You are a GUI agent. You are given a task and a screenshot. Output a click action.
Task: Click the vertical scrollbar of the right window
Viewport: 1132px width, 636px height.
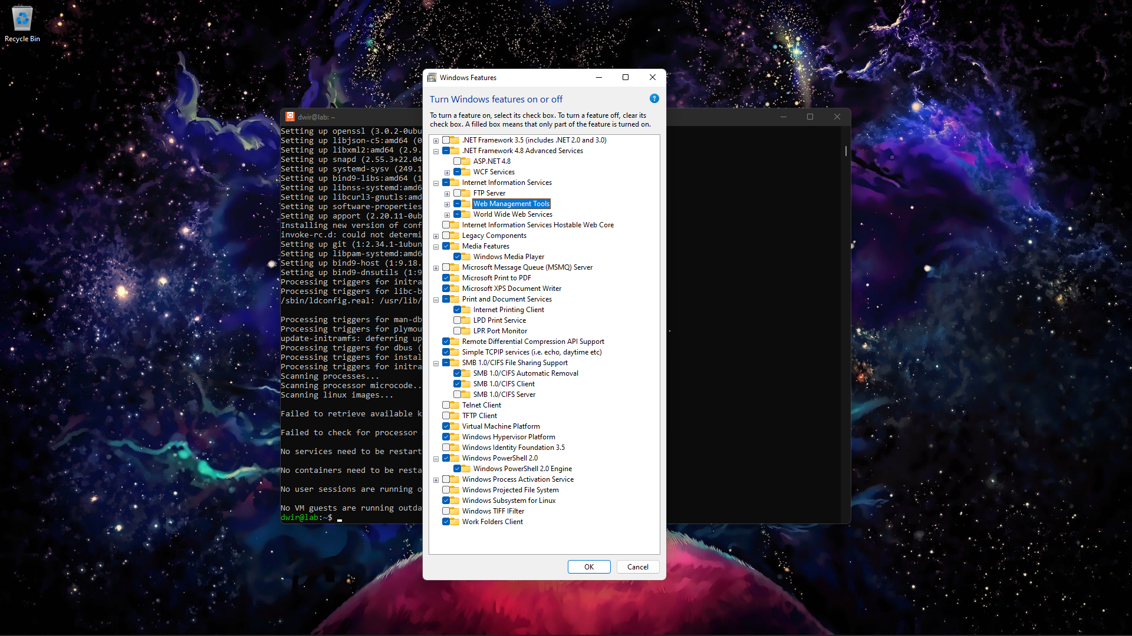pyautogui.click(x=845, y=151)
